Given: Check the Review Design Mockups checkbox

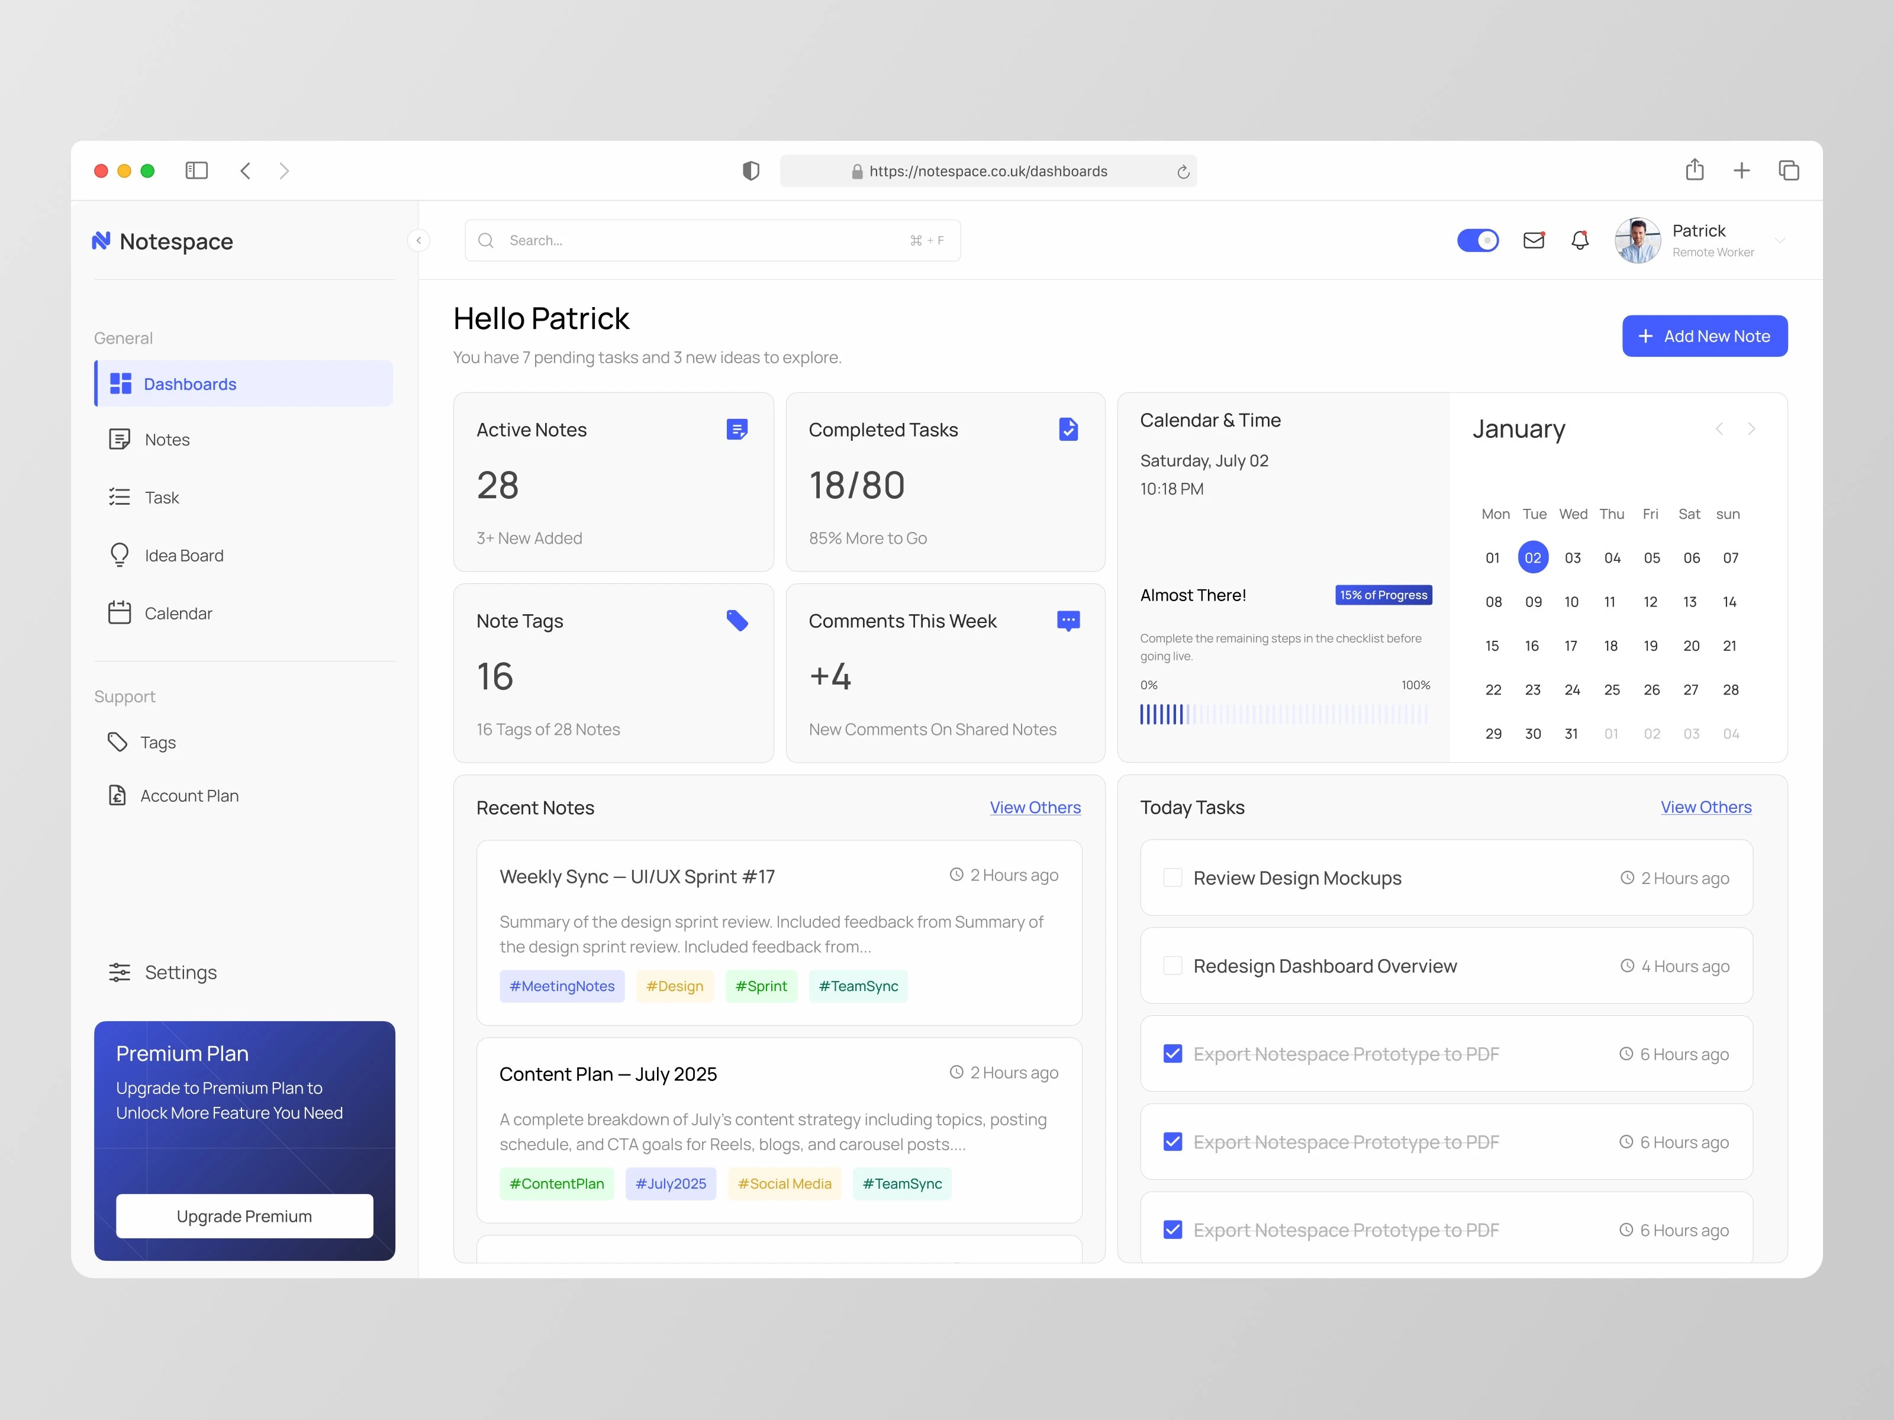Looking at the screenshot, I should pos(1173,878).
